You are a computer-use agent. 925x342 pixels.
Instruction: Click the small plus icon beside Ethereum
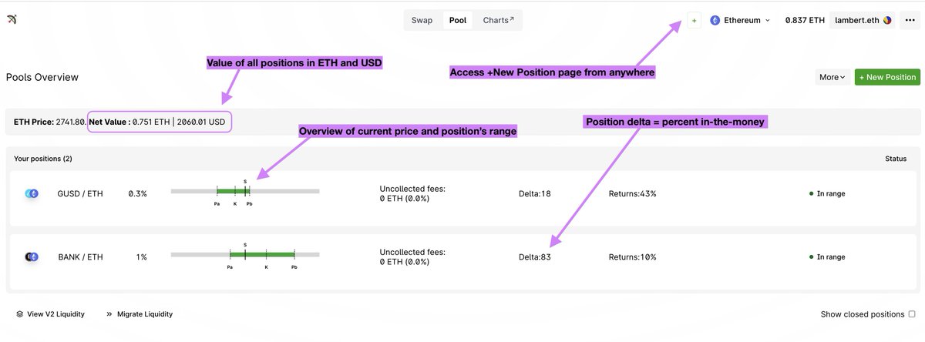click(694, 21)
